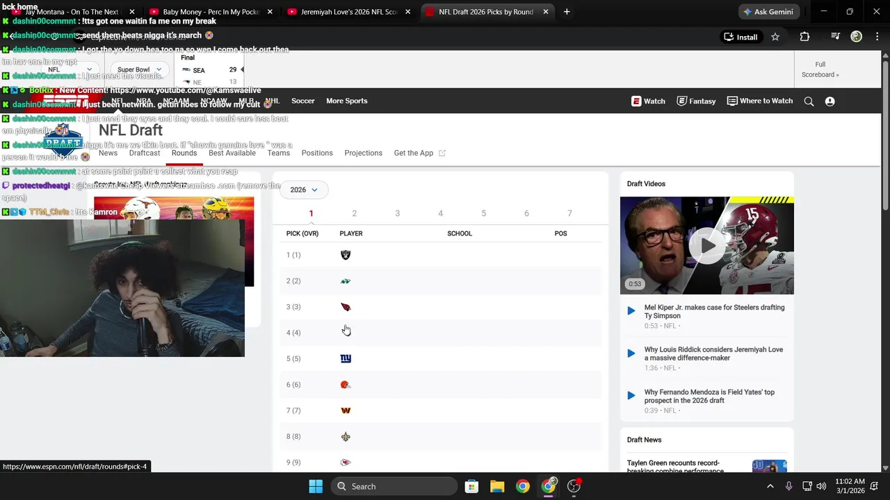Click the Fantasy icon in ESPN header
This screenshot has width=890, height=500.
[682, 101]
